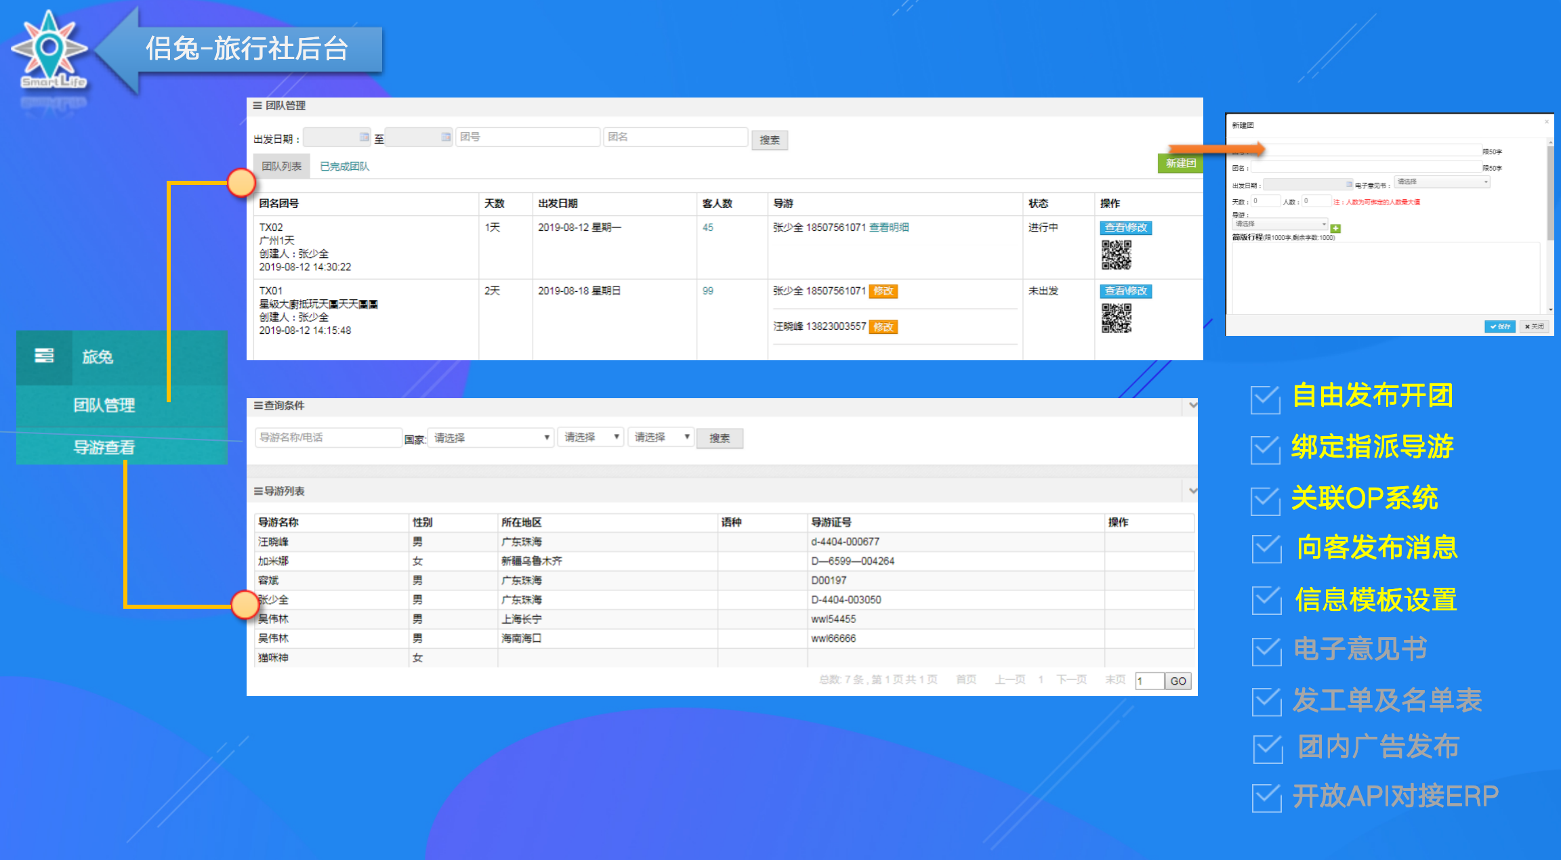Click the 关闭 button in dialog

(1535, 326)
